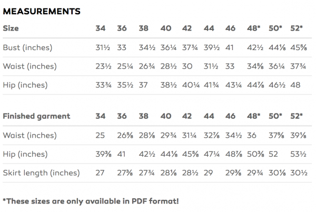
Task: Click the PDF-only sizes footnote text
Action: 91,200
